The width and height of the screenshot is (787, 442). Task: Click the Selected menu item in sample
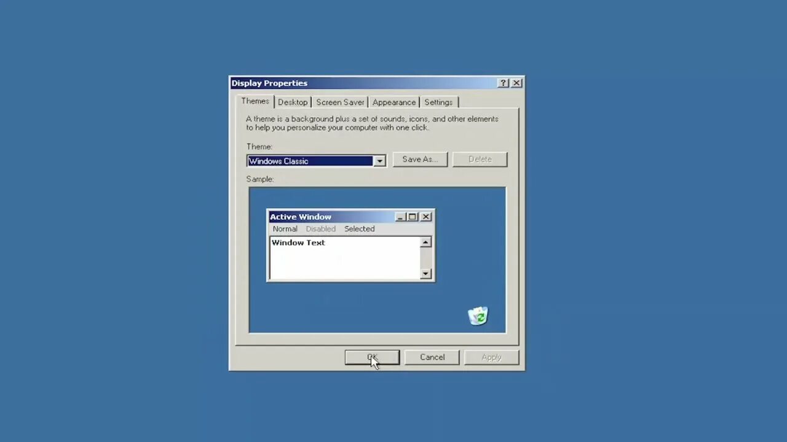point(359,229)
